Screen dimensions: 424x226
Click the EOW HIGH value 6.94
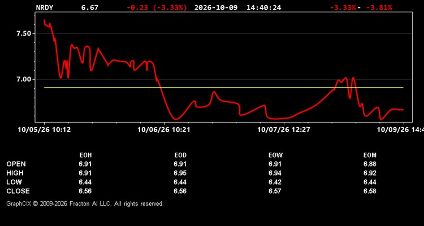pyautogui.click(x=275, y=173)
